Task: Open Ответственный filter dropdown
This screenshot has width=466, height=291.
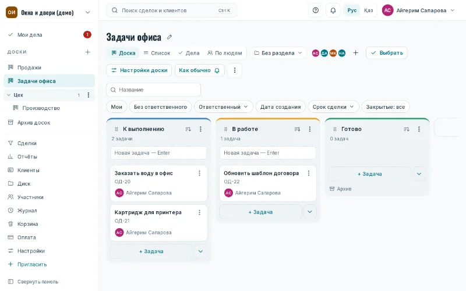Action: coord(224,107)
